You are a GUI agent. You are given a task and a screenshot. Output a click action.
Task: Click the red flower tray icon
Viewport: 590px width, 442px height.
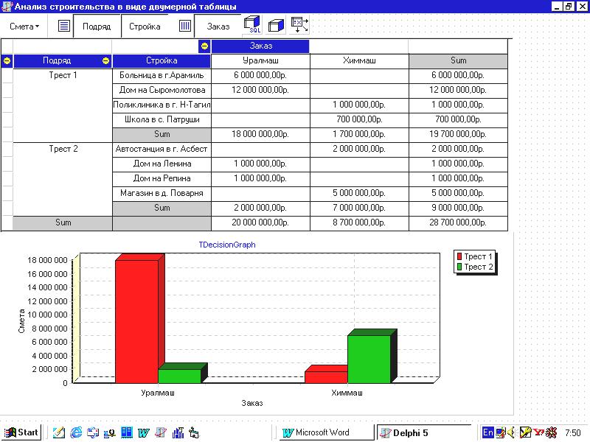(x=551, y=432)
